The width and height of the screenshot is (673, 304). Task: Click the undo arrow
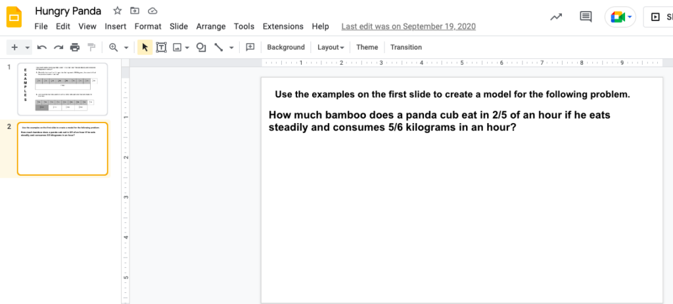42,47
